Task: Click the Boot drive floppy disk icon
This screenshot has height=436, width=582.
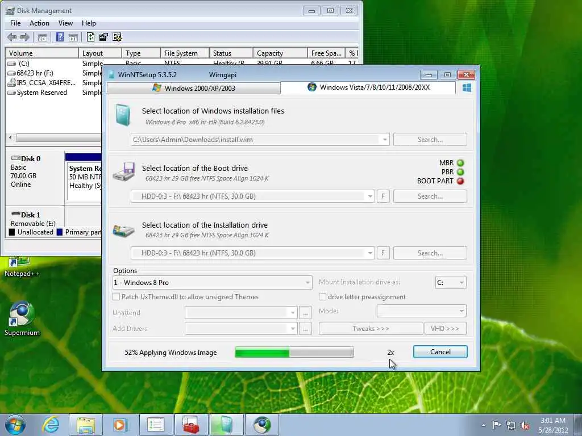Action: pos(123,171)
